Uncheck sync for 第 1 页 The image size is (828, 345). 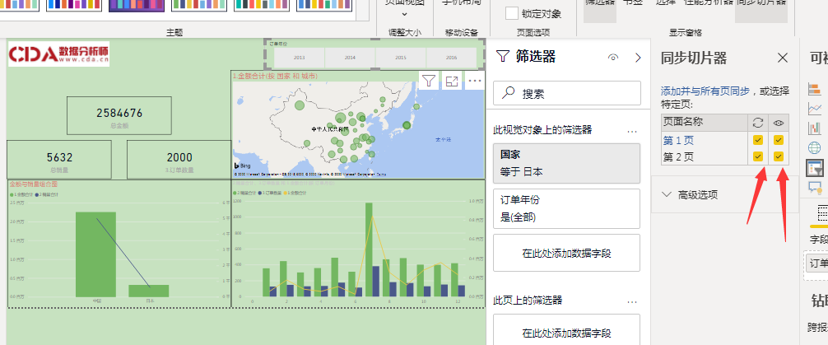click(x=758, y=140)
